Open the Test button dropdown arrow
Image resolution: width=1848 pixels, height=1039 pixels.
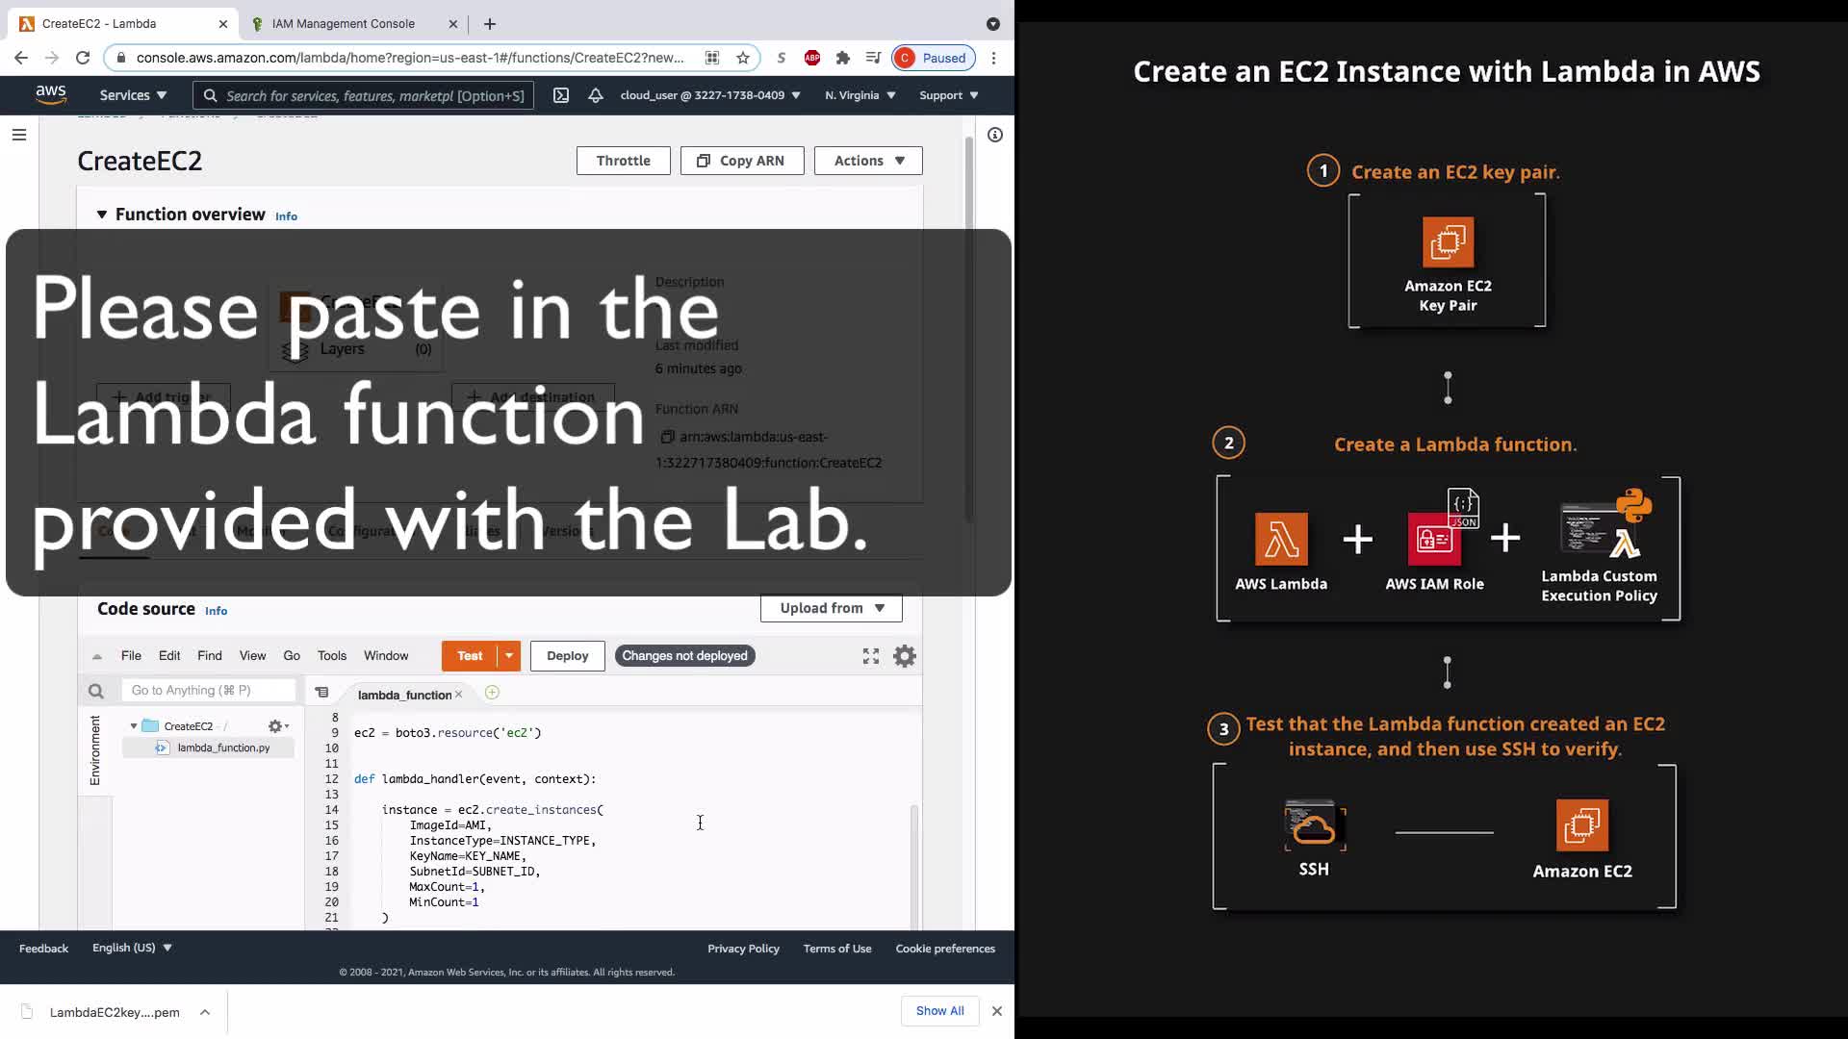[509, 656]
